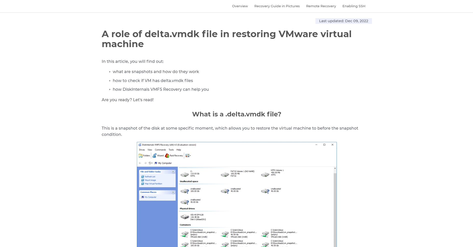Click the scroll up arrow in drive list
The height and width of the screenshot is (247, 473).
coord(335,169)
